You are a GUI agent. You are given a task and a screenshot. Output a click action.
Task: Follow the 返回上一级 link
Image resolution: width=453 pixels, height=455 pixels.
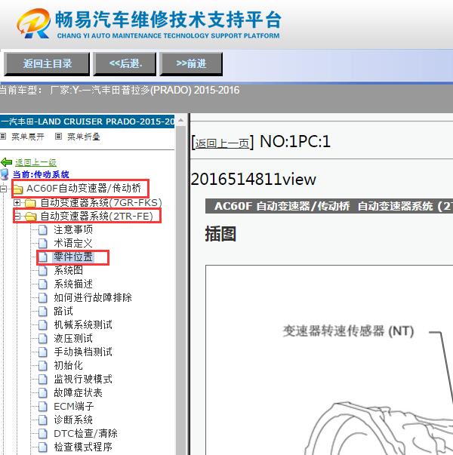[35, 162]
